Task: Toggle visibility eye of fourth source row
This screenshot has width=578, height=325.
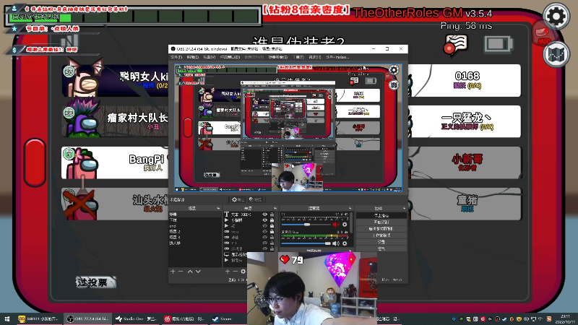Action: tap(264, 232)
